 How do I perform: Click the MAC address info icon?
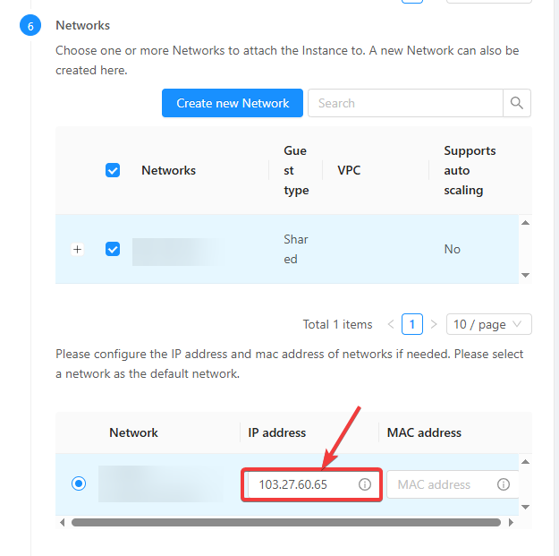[504, 484]
